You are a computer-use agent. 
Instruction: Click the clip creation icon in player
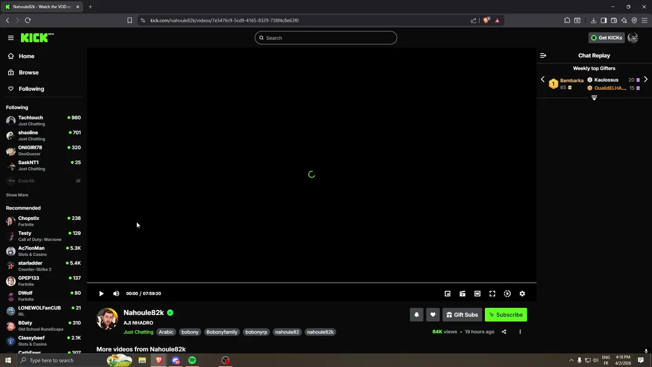click(463, 294)
